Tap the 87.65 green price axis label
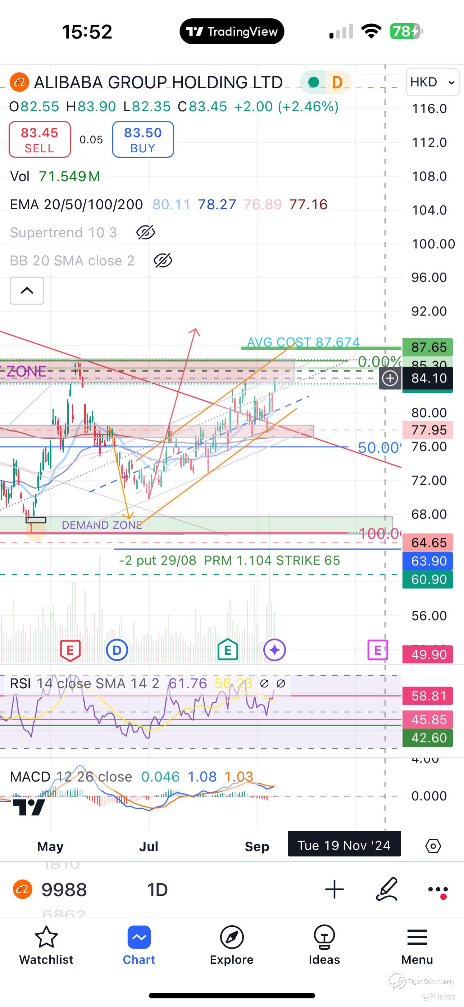The height and width of the screenshot is (1007, 464). (428, 347)
